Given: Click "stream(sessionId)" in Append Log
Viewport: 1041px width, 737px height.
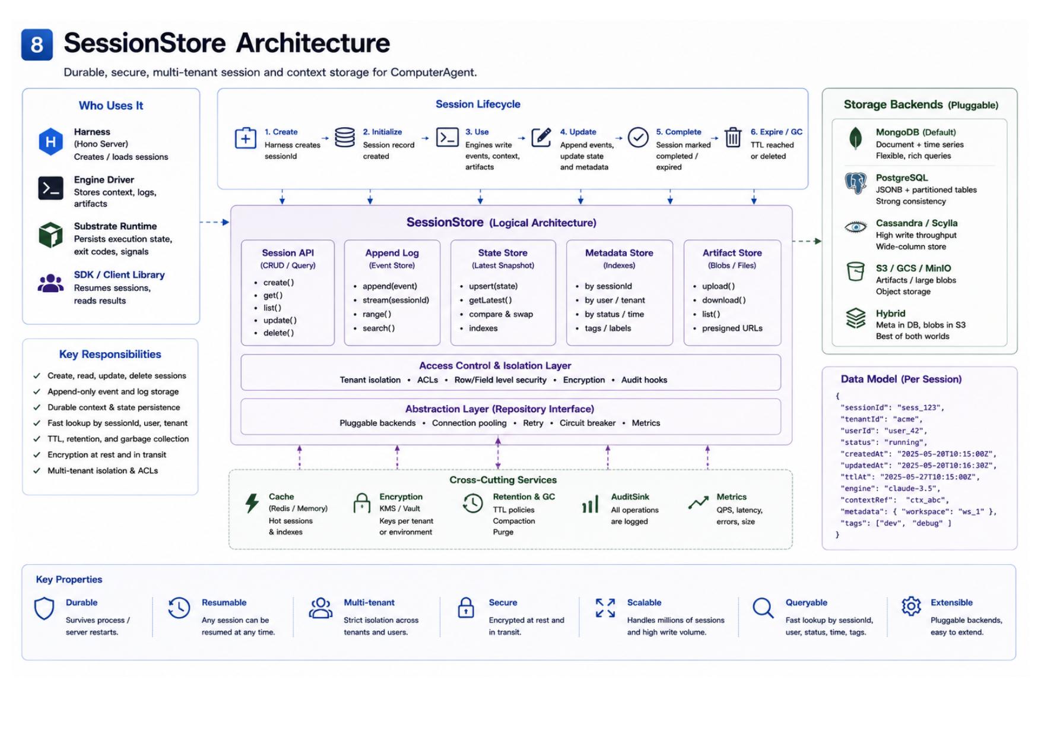Looking at the screenshot, I should [x=395, y=301].
